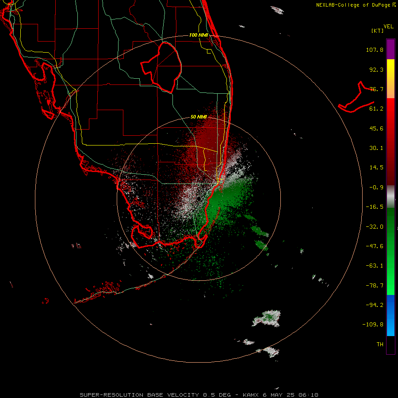Click the Grand Bahama island outline at right
Screen dimensions: 398x398
[356, 98]
